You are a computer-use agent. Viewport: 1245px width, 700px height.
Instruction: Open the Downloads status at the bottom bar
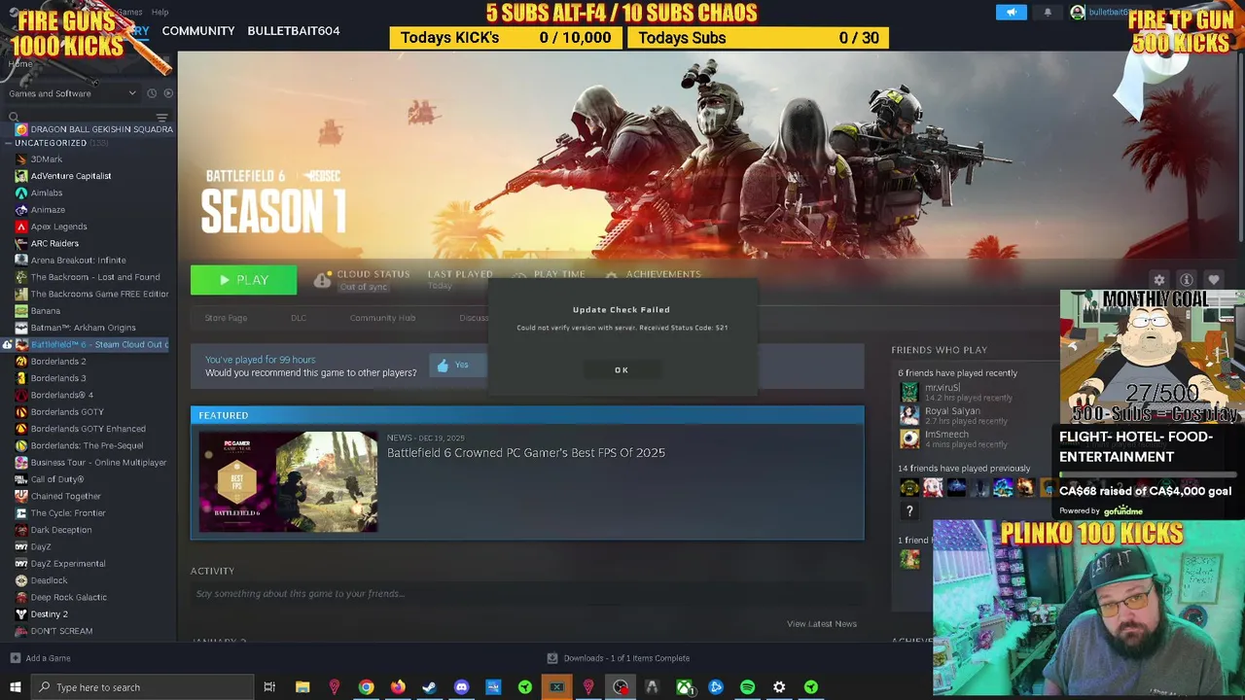click(619, 658)
